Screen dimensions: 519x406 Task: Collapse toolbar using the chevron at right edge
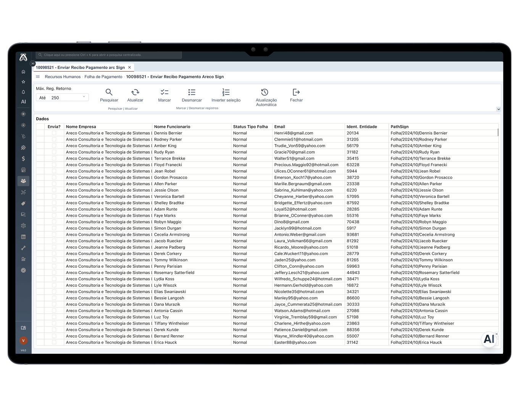498,109
